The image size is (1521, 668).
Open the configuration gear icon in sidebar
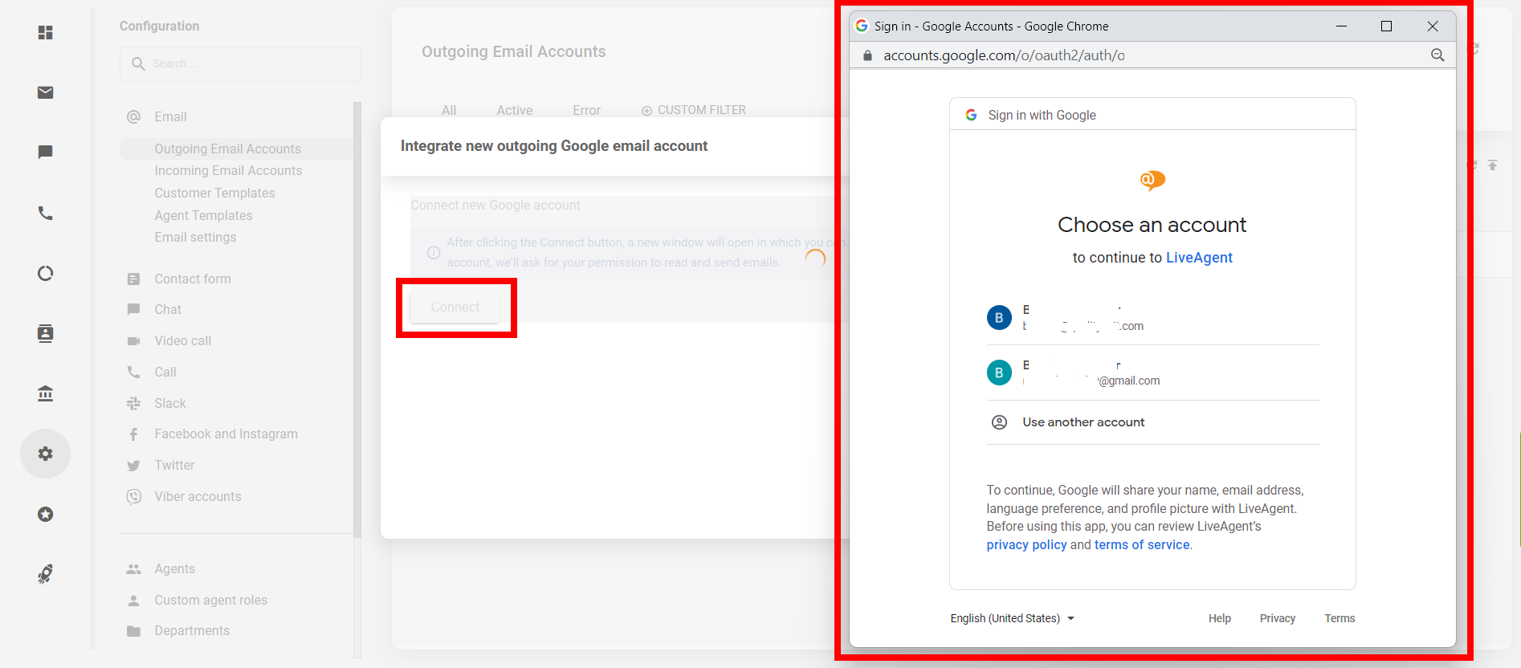(x=46, y=454)
